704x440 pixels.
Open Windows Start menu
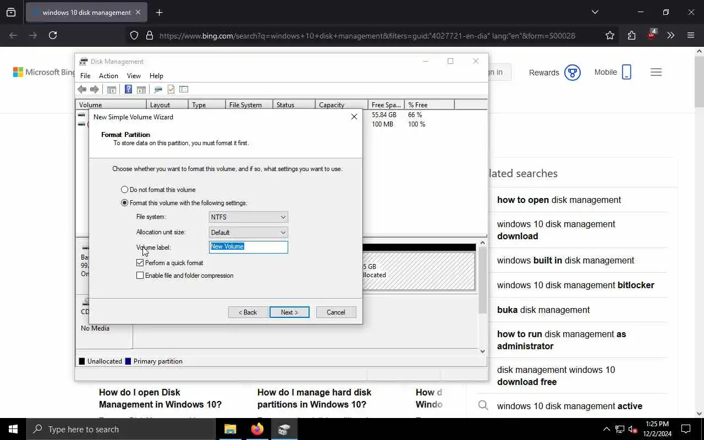(13, 429)
